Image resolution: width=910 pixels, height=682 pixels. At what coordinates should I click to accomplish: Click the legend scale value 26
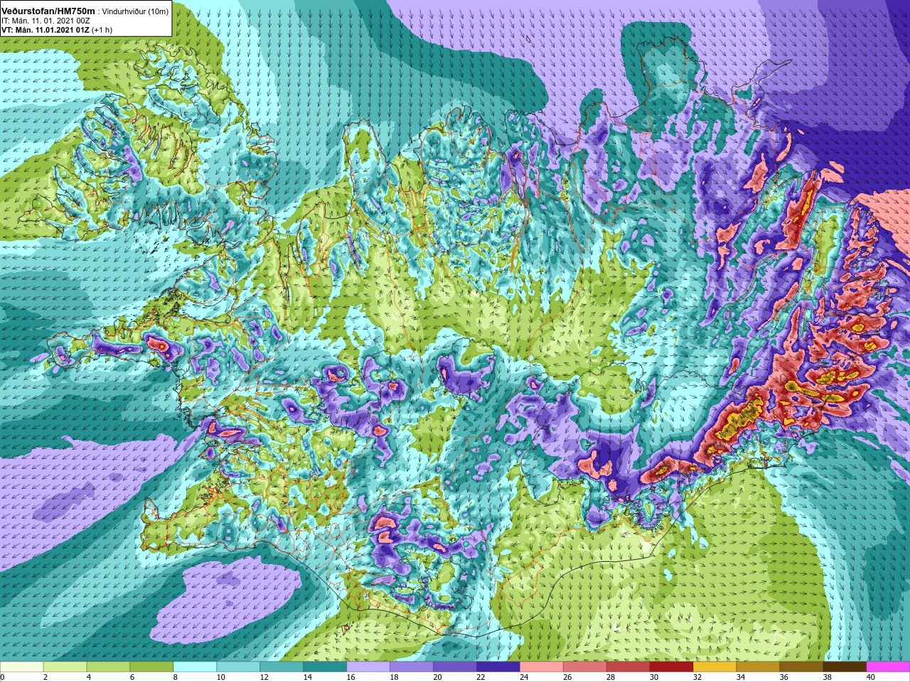pos(568,677)
